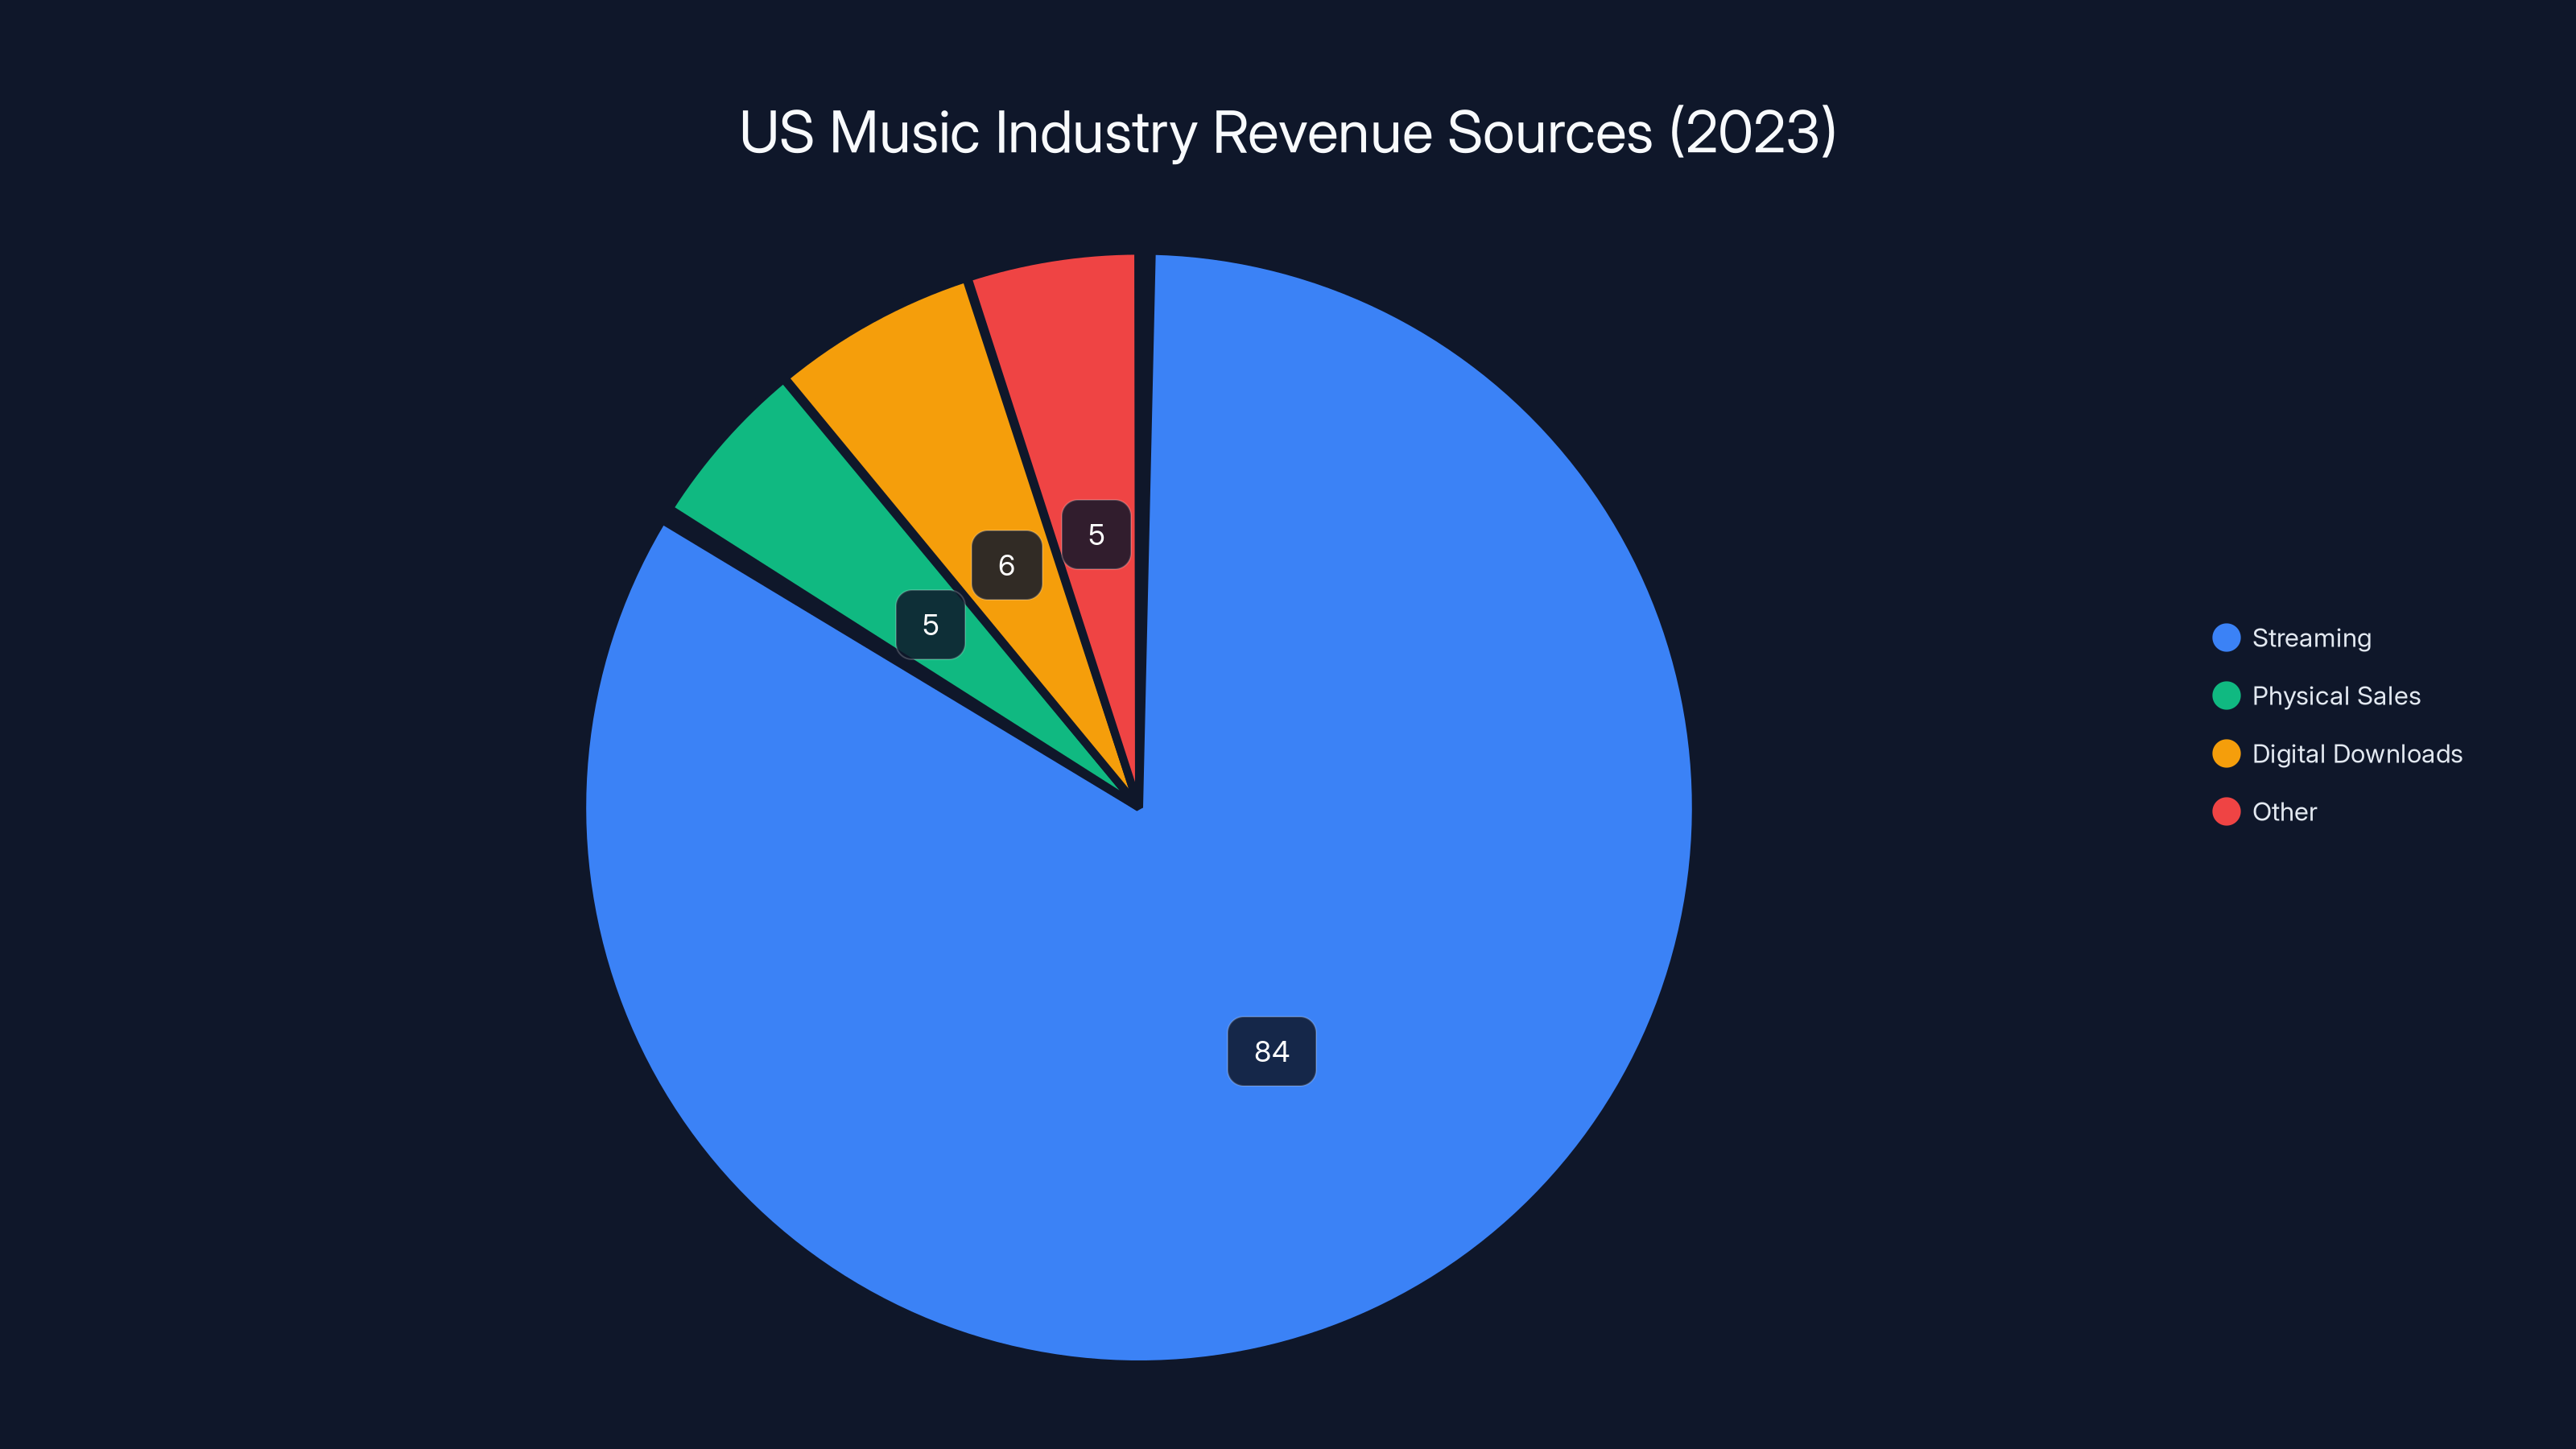Click the 84 data label on the chart
The width and height of the screenshot is (2576, 1449).
(1271, 1051)
